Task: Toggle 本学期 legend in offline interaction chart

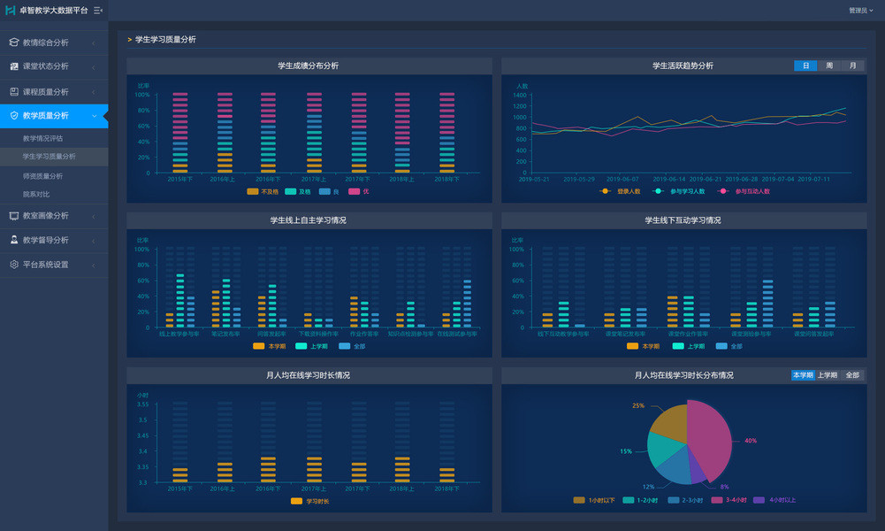Action: [643, 346]
